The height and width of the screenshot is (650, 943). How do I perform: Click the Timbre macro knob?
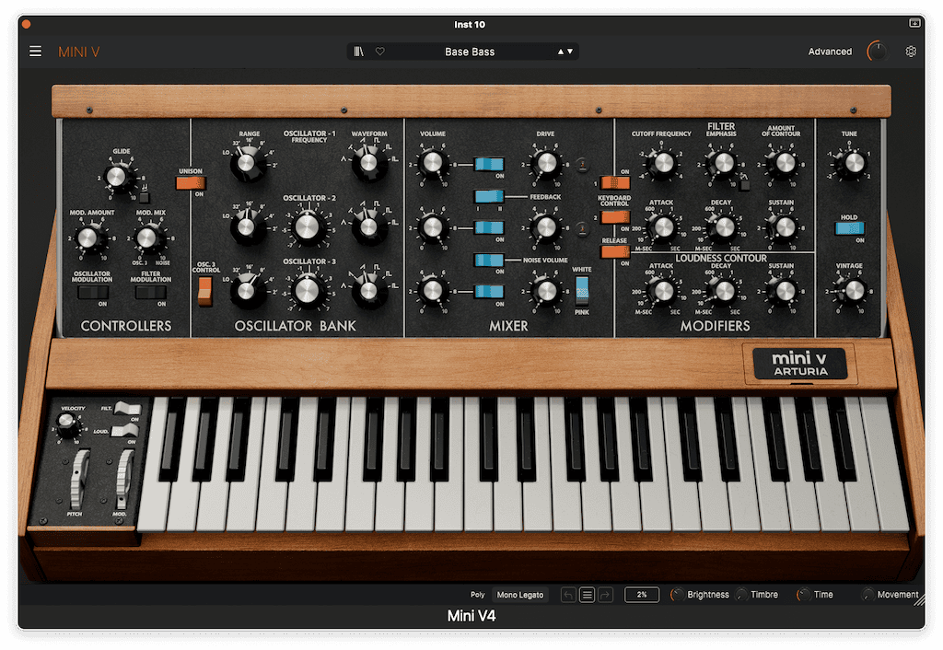point(742,595)
